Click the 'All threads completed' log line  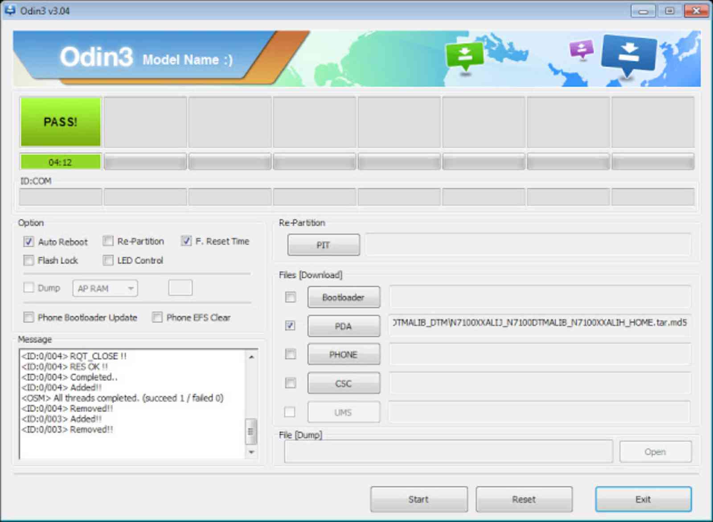click(123, 398)
